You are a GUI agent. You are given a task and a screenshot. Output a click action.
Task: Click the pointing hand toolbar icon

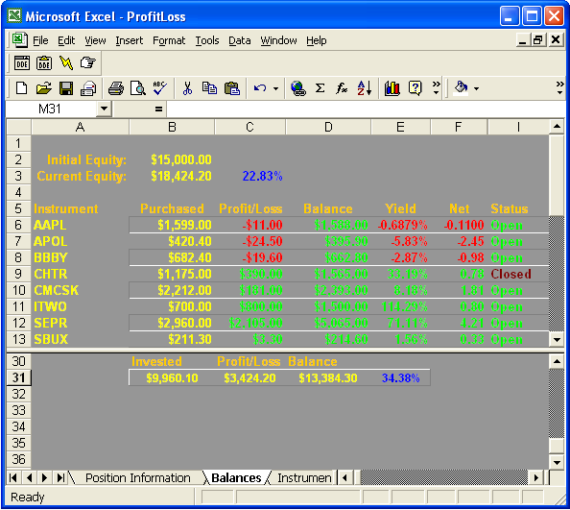coord(87,63)
